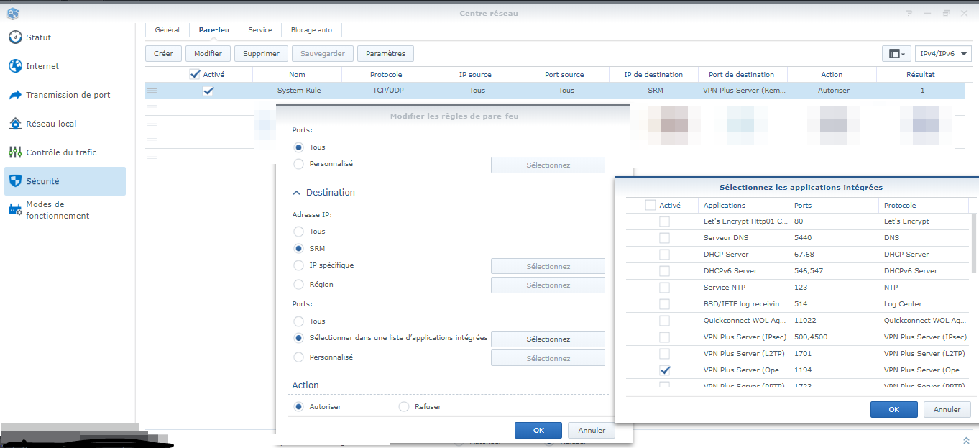The height and width of the screenshot is (448, 979).
Task: Open the Statut section icon
Action: point(15,37)
